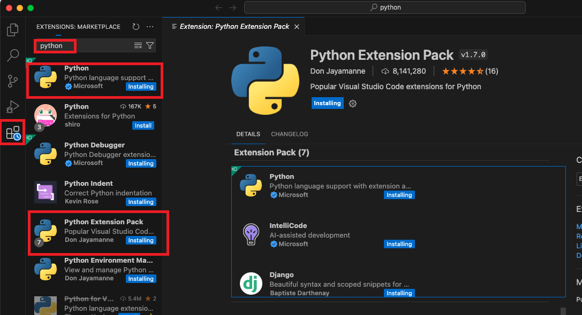Click the 167K download count for shiro's Python
The width and height of the screenshot is (582, 315).
(131, 107)
